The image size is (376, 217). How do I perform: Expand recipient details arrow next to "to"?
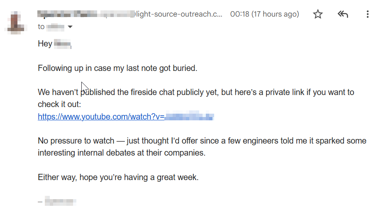70,27
